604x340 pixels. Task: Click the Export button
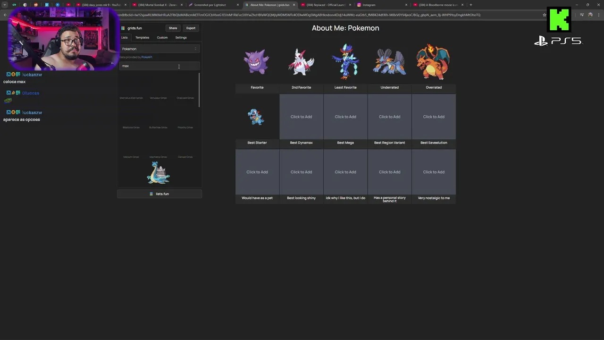[x=191, y=28]
